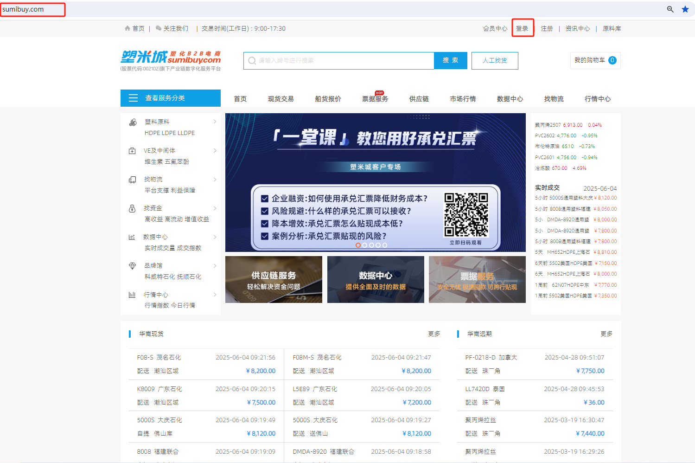
Task: Click the cart count badge
Action: pyautogui.click(x=612, y=60)
